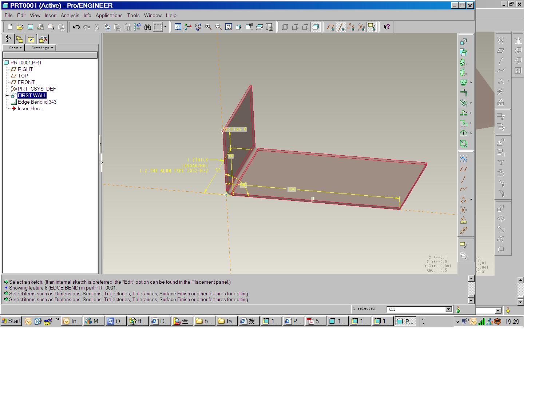Screen dimensions: 559x419
Task: Collapse the navigator with the sash arrow
Action: (x=100, y=144)
